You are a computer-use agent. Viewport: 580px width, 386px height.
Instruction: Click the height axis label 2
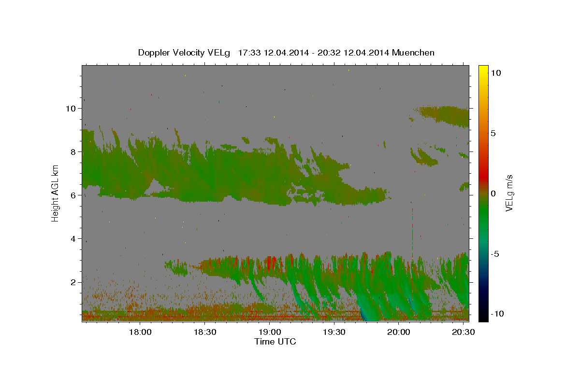point(73,282)
